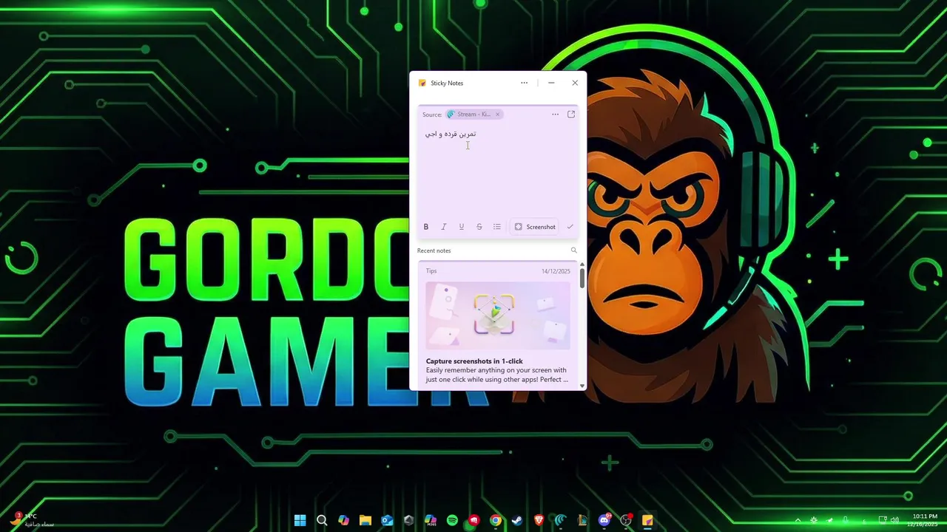Toggle bullet list in the note
This screenshot has width=947, height=532.
[497, 227]
